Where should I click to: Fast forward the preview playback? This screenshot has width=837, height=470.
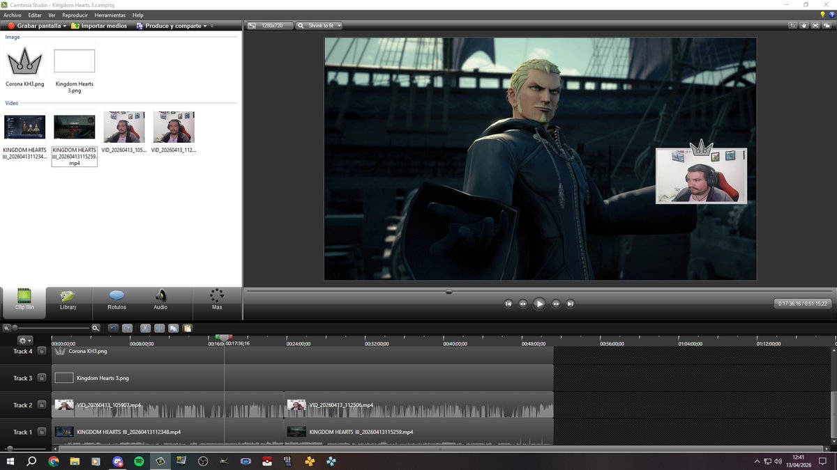556,304
